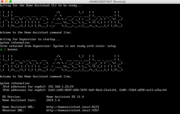Click the 'Observer URL:' label
This screenshot has width=180, height=114.
pos(13,110)
